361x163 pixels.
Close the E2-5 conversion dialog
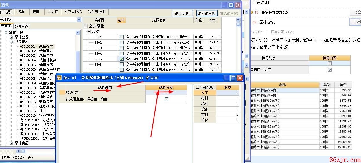coord(240,78)
